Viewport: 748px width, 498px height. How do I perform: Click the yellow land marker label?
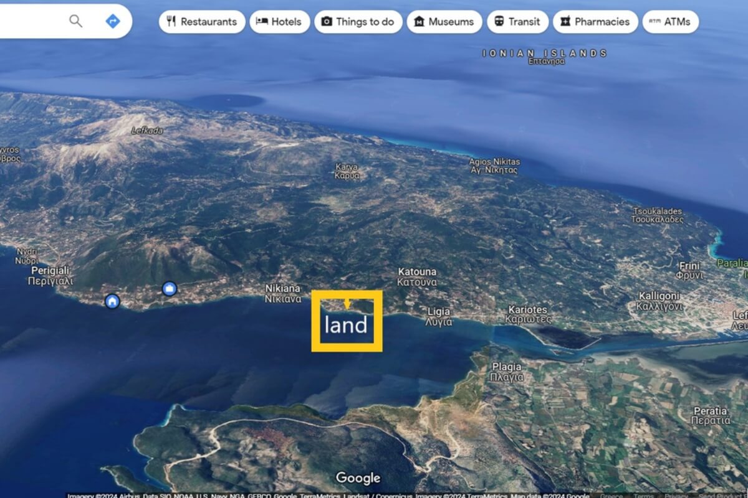347,321
